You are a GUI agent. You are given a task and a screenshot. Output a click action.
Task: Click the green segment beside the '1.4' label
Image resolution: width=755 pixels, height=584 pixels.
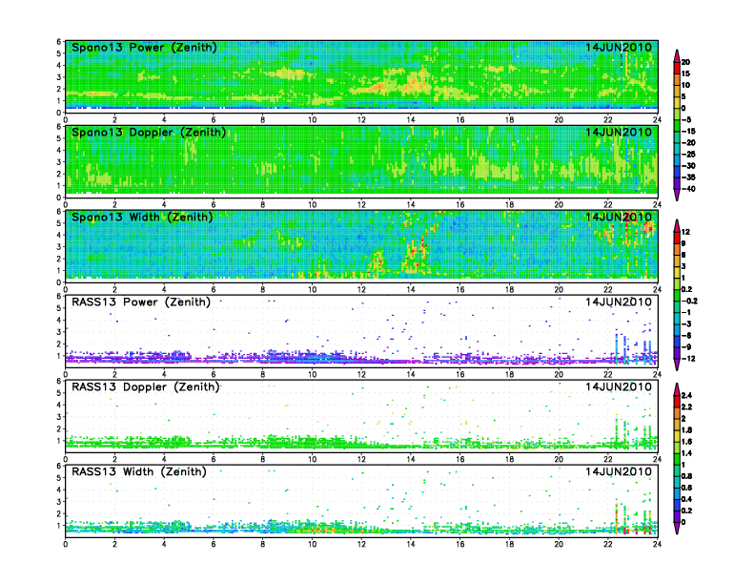pos(677,459)
